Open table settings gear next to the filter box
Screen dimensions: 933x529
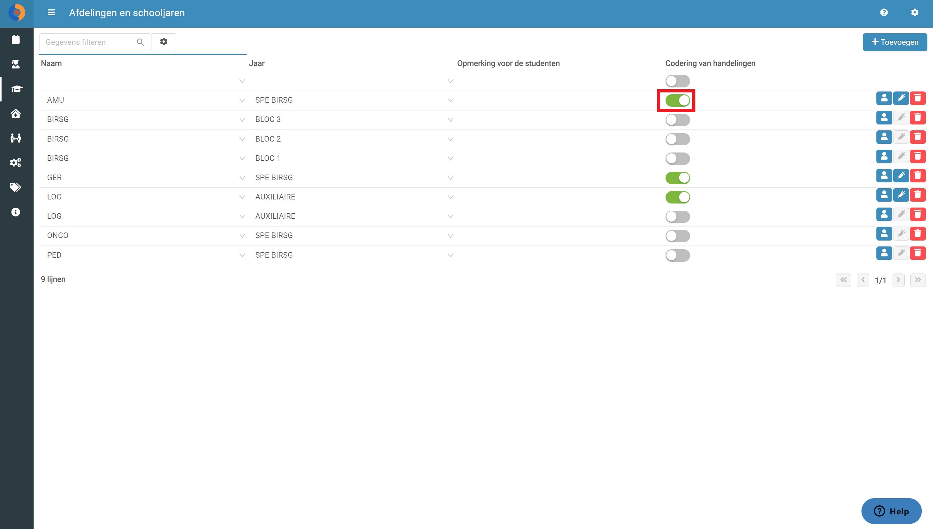[x=164, y=42]
